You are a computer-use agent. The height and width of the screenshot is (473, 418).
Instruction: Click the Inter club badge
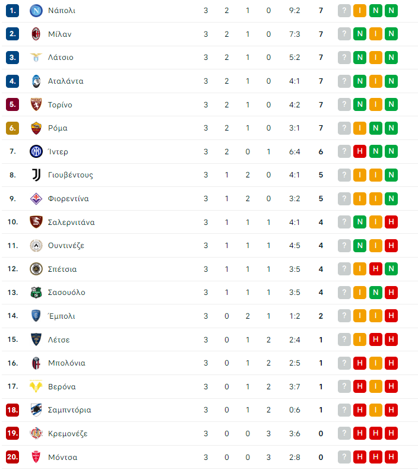point(36,151)
